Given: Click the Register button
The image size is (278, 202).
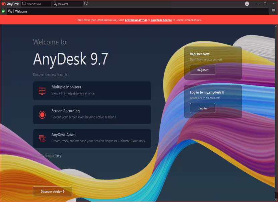Looking at the screenshot, I should pos(202,70).
